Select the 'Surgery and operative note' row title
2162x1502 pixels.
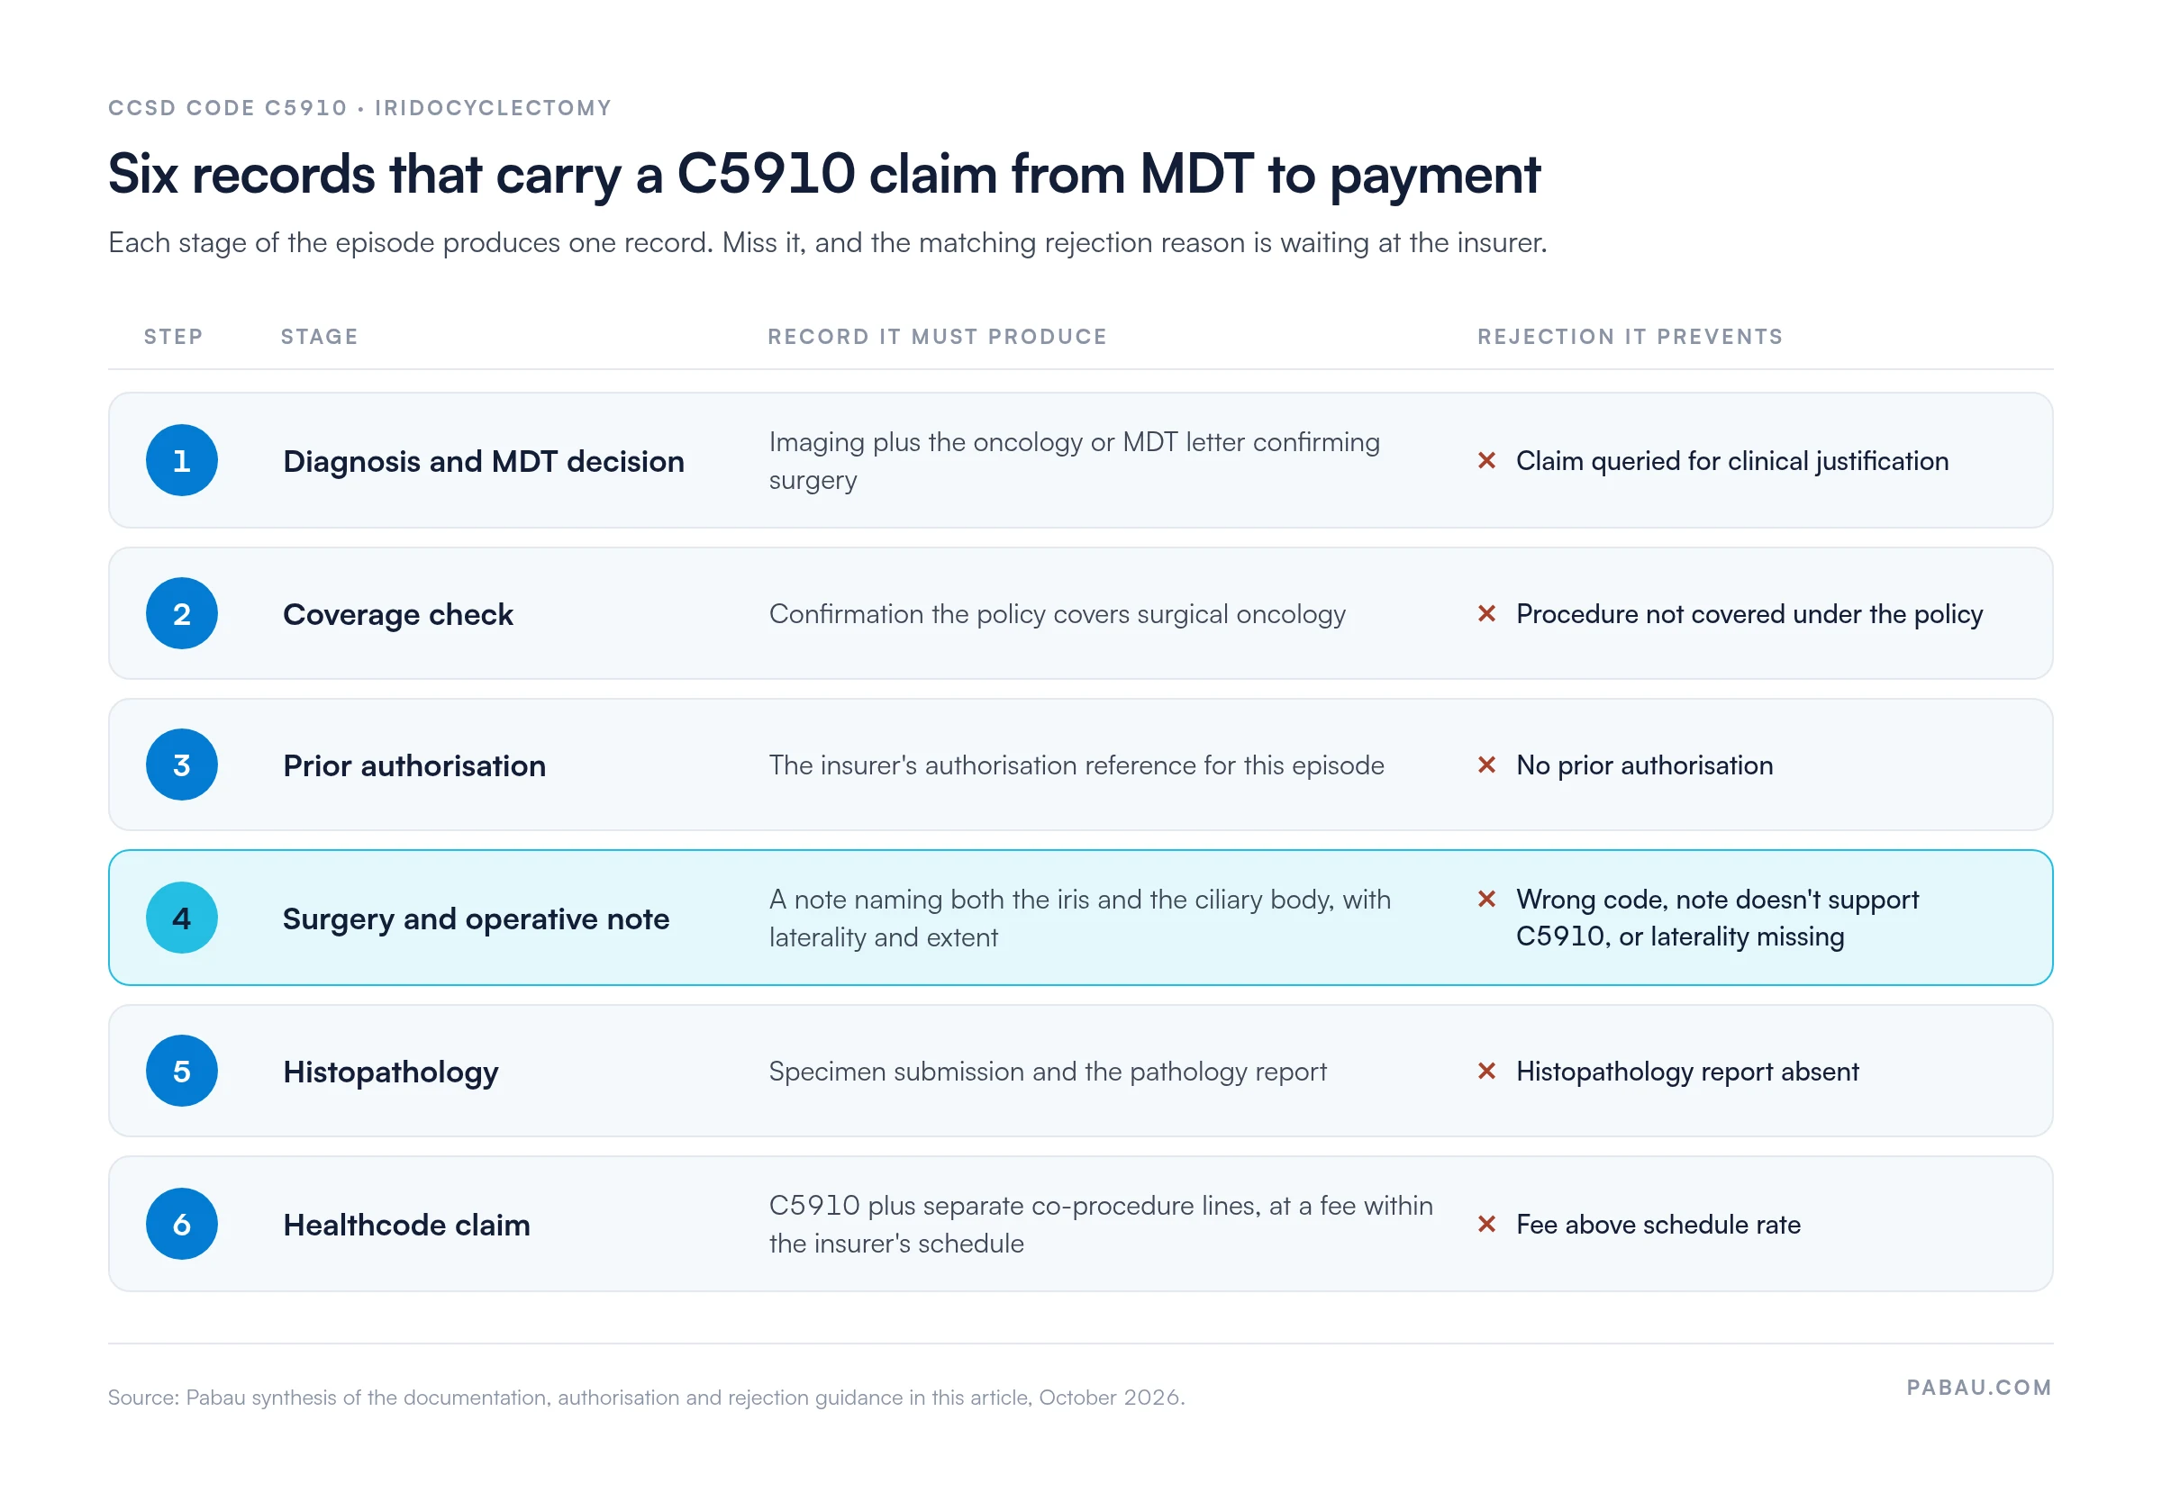pyautogui.click(x=477, y=918)
